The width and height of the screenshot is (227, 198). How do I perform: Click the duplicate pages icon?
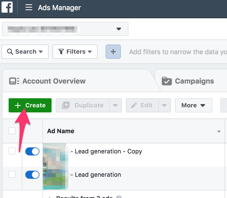pos(66,105)
